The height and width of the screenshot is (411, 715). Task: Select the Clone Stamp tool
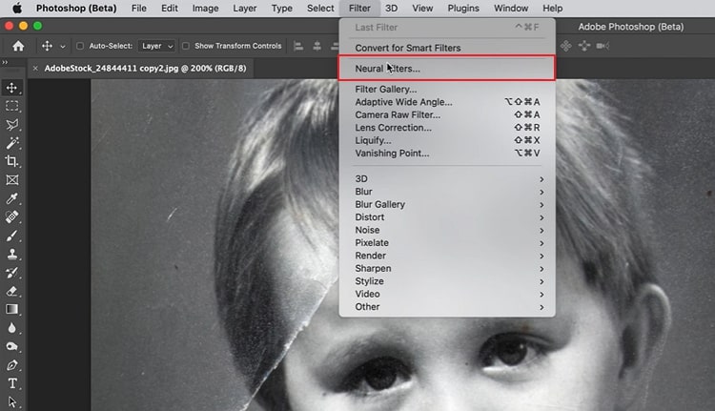[11, 254]
